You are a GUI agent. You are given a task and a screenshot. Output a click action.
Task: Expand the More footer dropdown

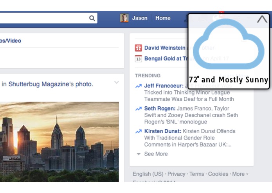(240, 174)
